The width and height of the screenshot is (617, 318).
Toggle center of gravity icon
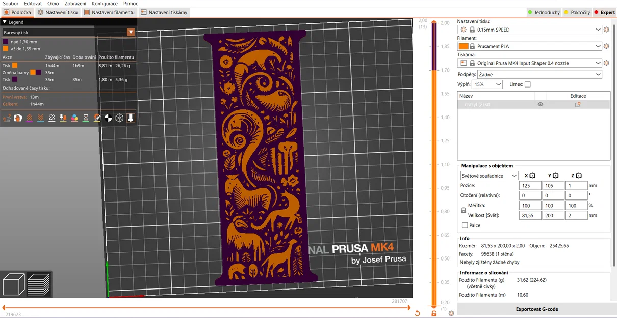(x=108, y=118)
